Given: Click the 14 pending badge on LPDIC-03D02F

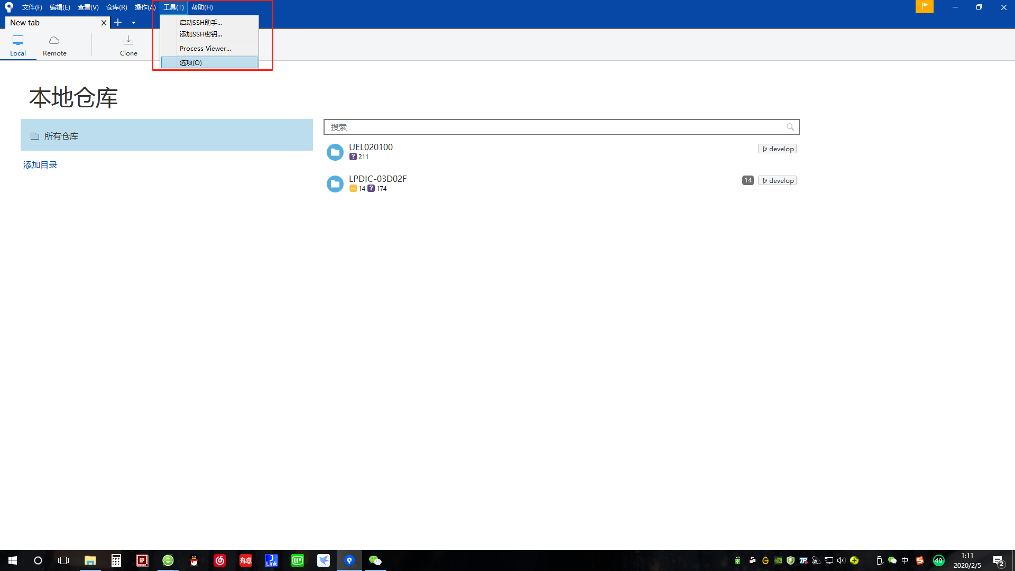Looking at the screenshot, I should pos(748,180).
